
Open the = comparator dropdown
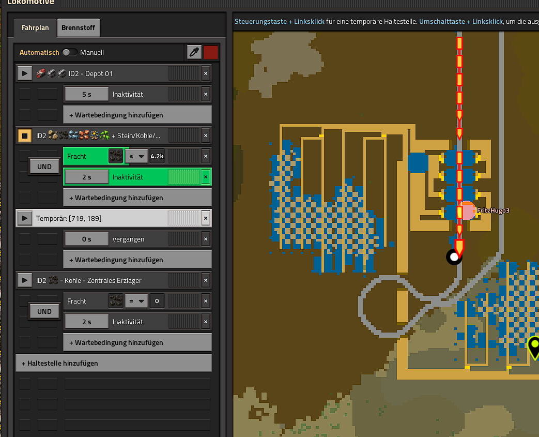136,301
